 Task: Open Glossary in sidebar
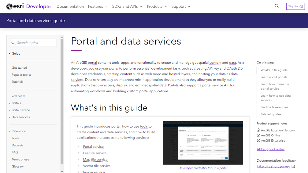[17, 166]
